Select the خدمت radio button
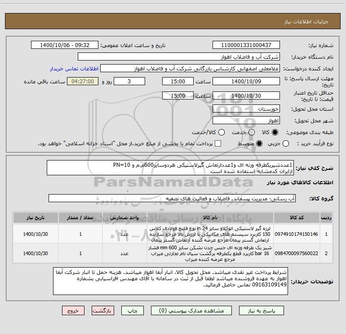Image resolution: width=346 pixels, height=334 pixels. click(x=252, y=132)
